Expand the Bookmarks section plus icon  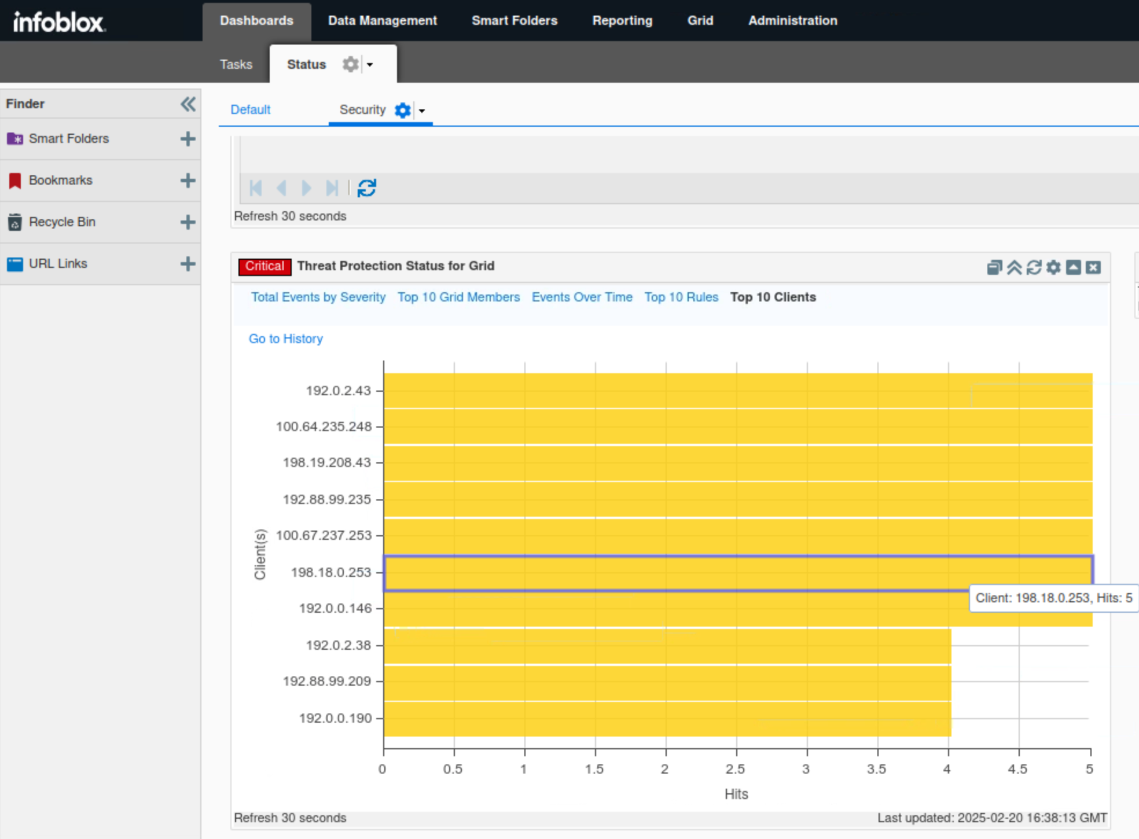pos(188,181)
